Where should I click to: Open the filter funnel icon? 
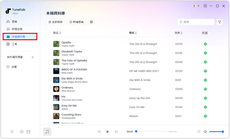(x=220, y=22)
